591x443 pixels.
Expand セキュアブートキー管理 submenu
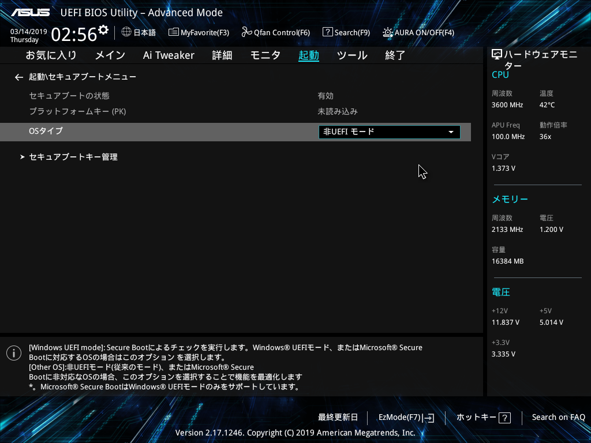(x=73, y=157)
